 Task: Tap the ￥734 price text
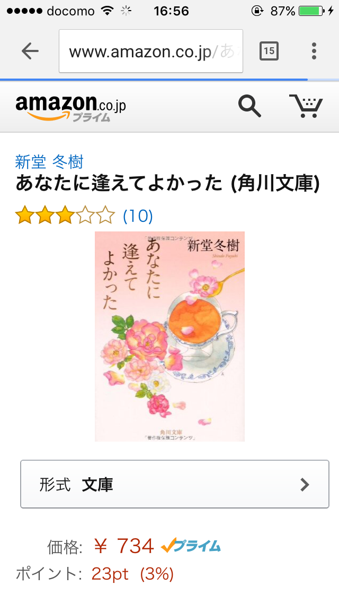pyautogui.click(x=123, y=546)
